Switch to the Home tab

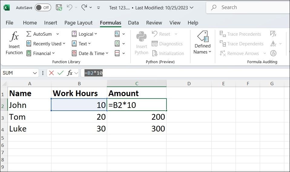(x=30, y=23)
